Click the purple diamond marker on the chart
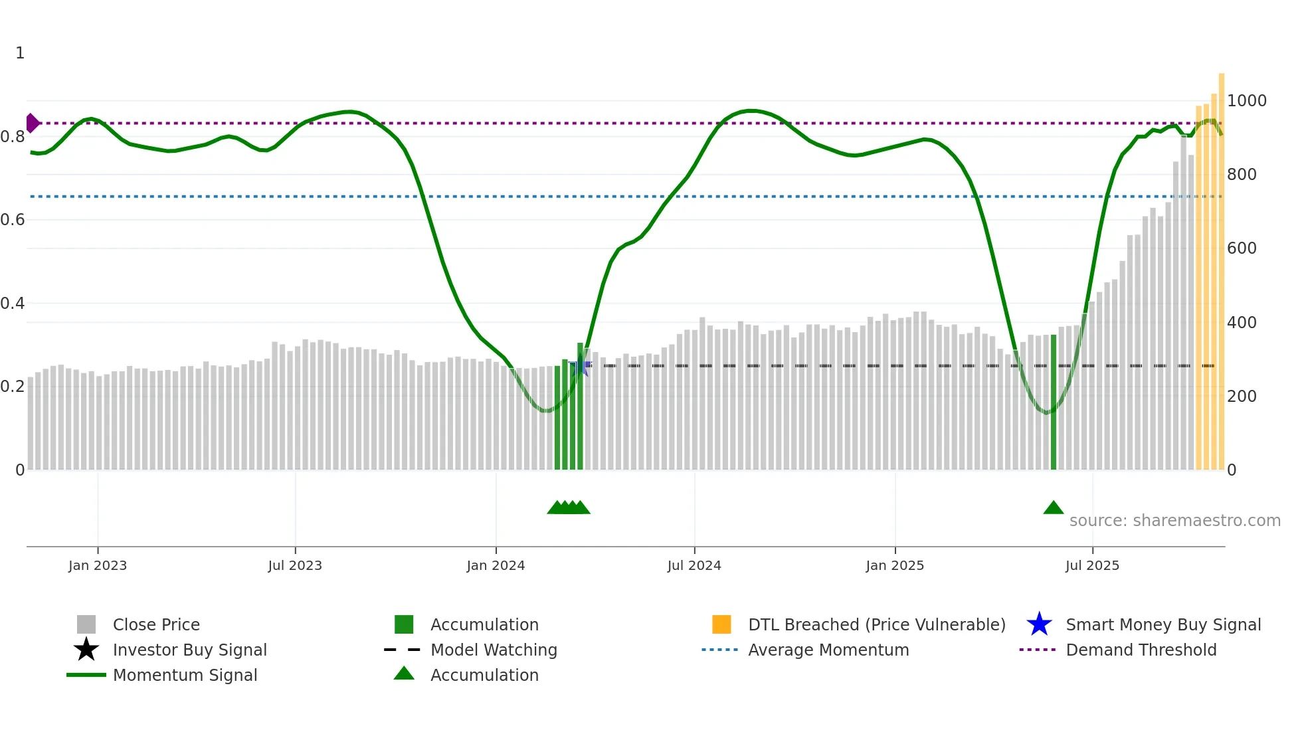The width and height of the screenshot is (1302, 732). point(32,123)
